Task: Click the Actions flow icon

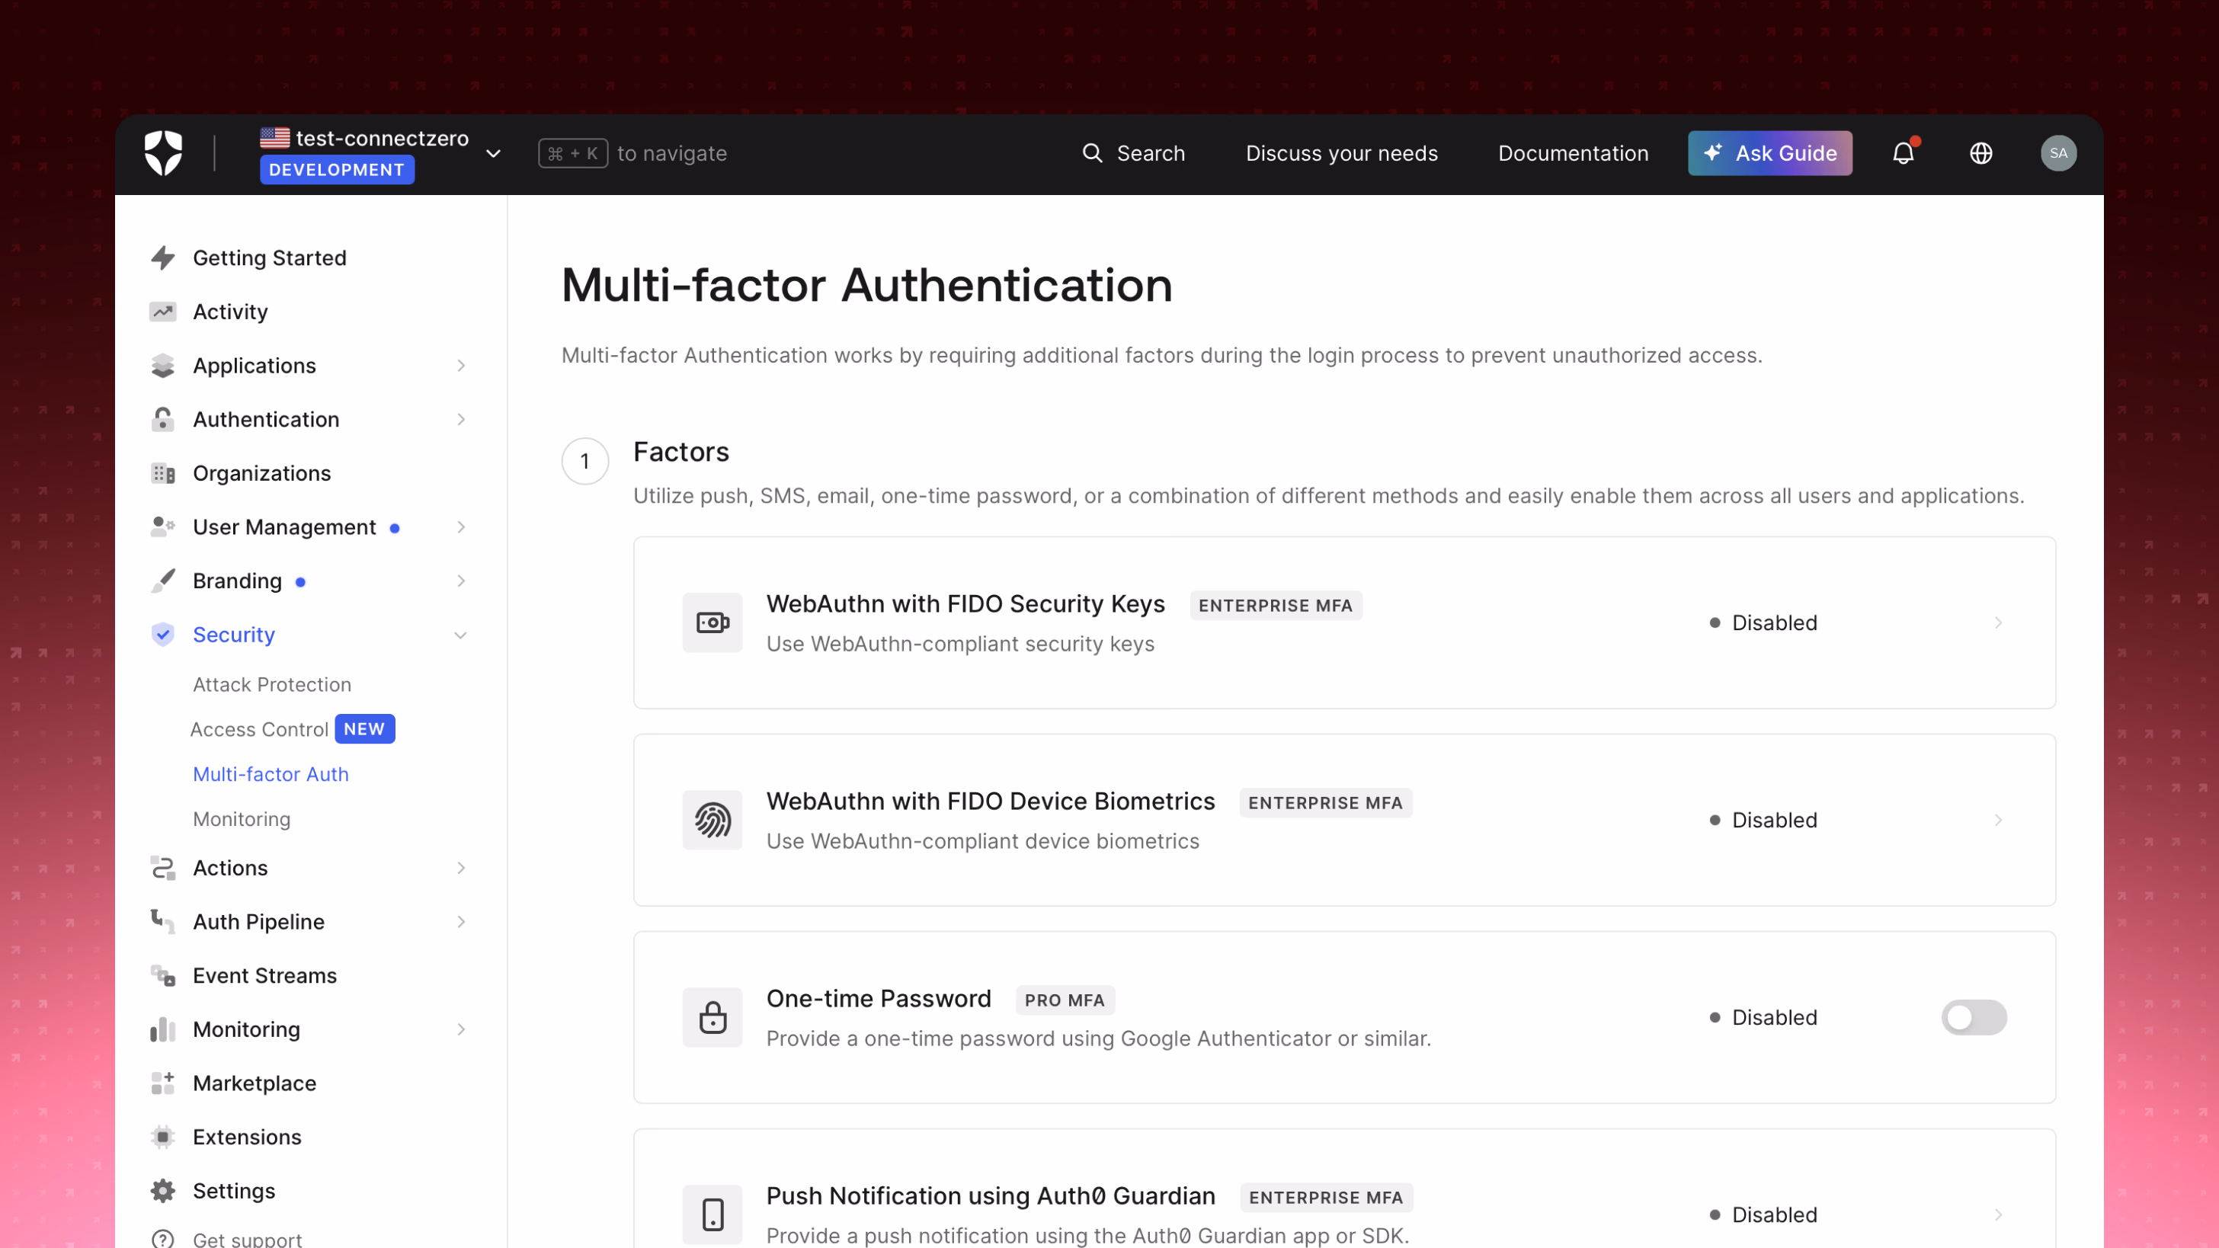Action: point(163,868)
